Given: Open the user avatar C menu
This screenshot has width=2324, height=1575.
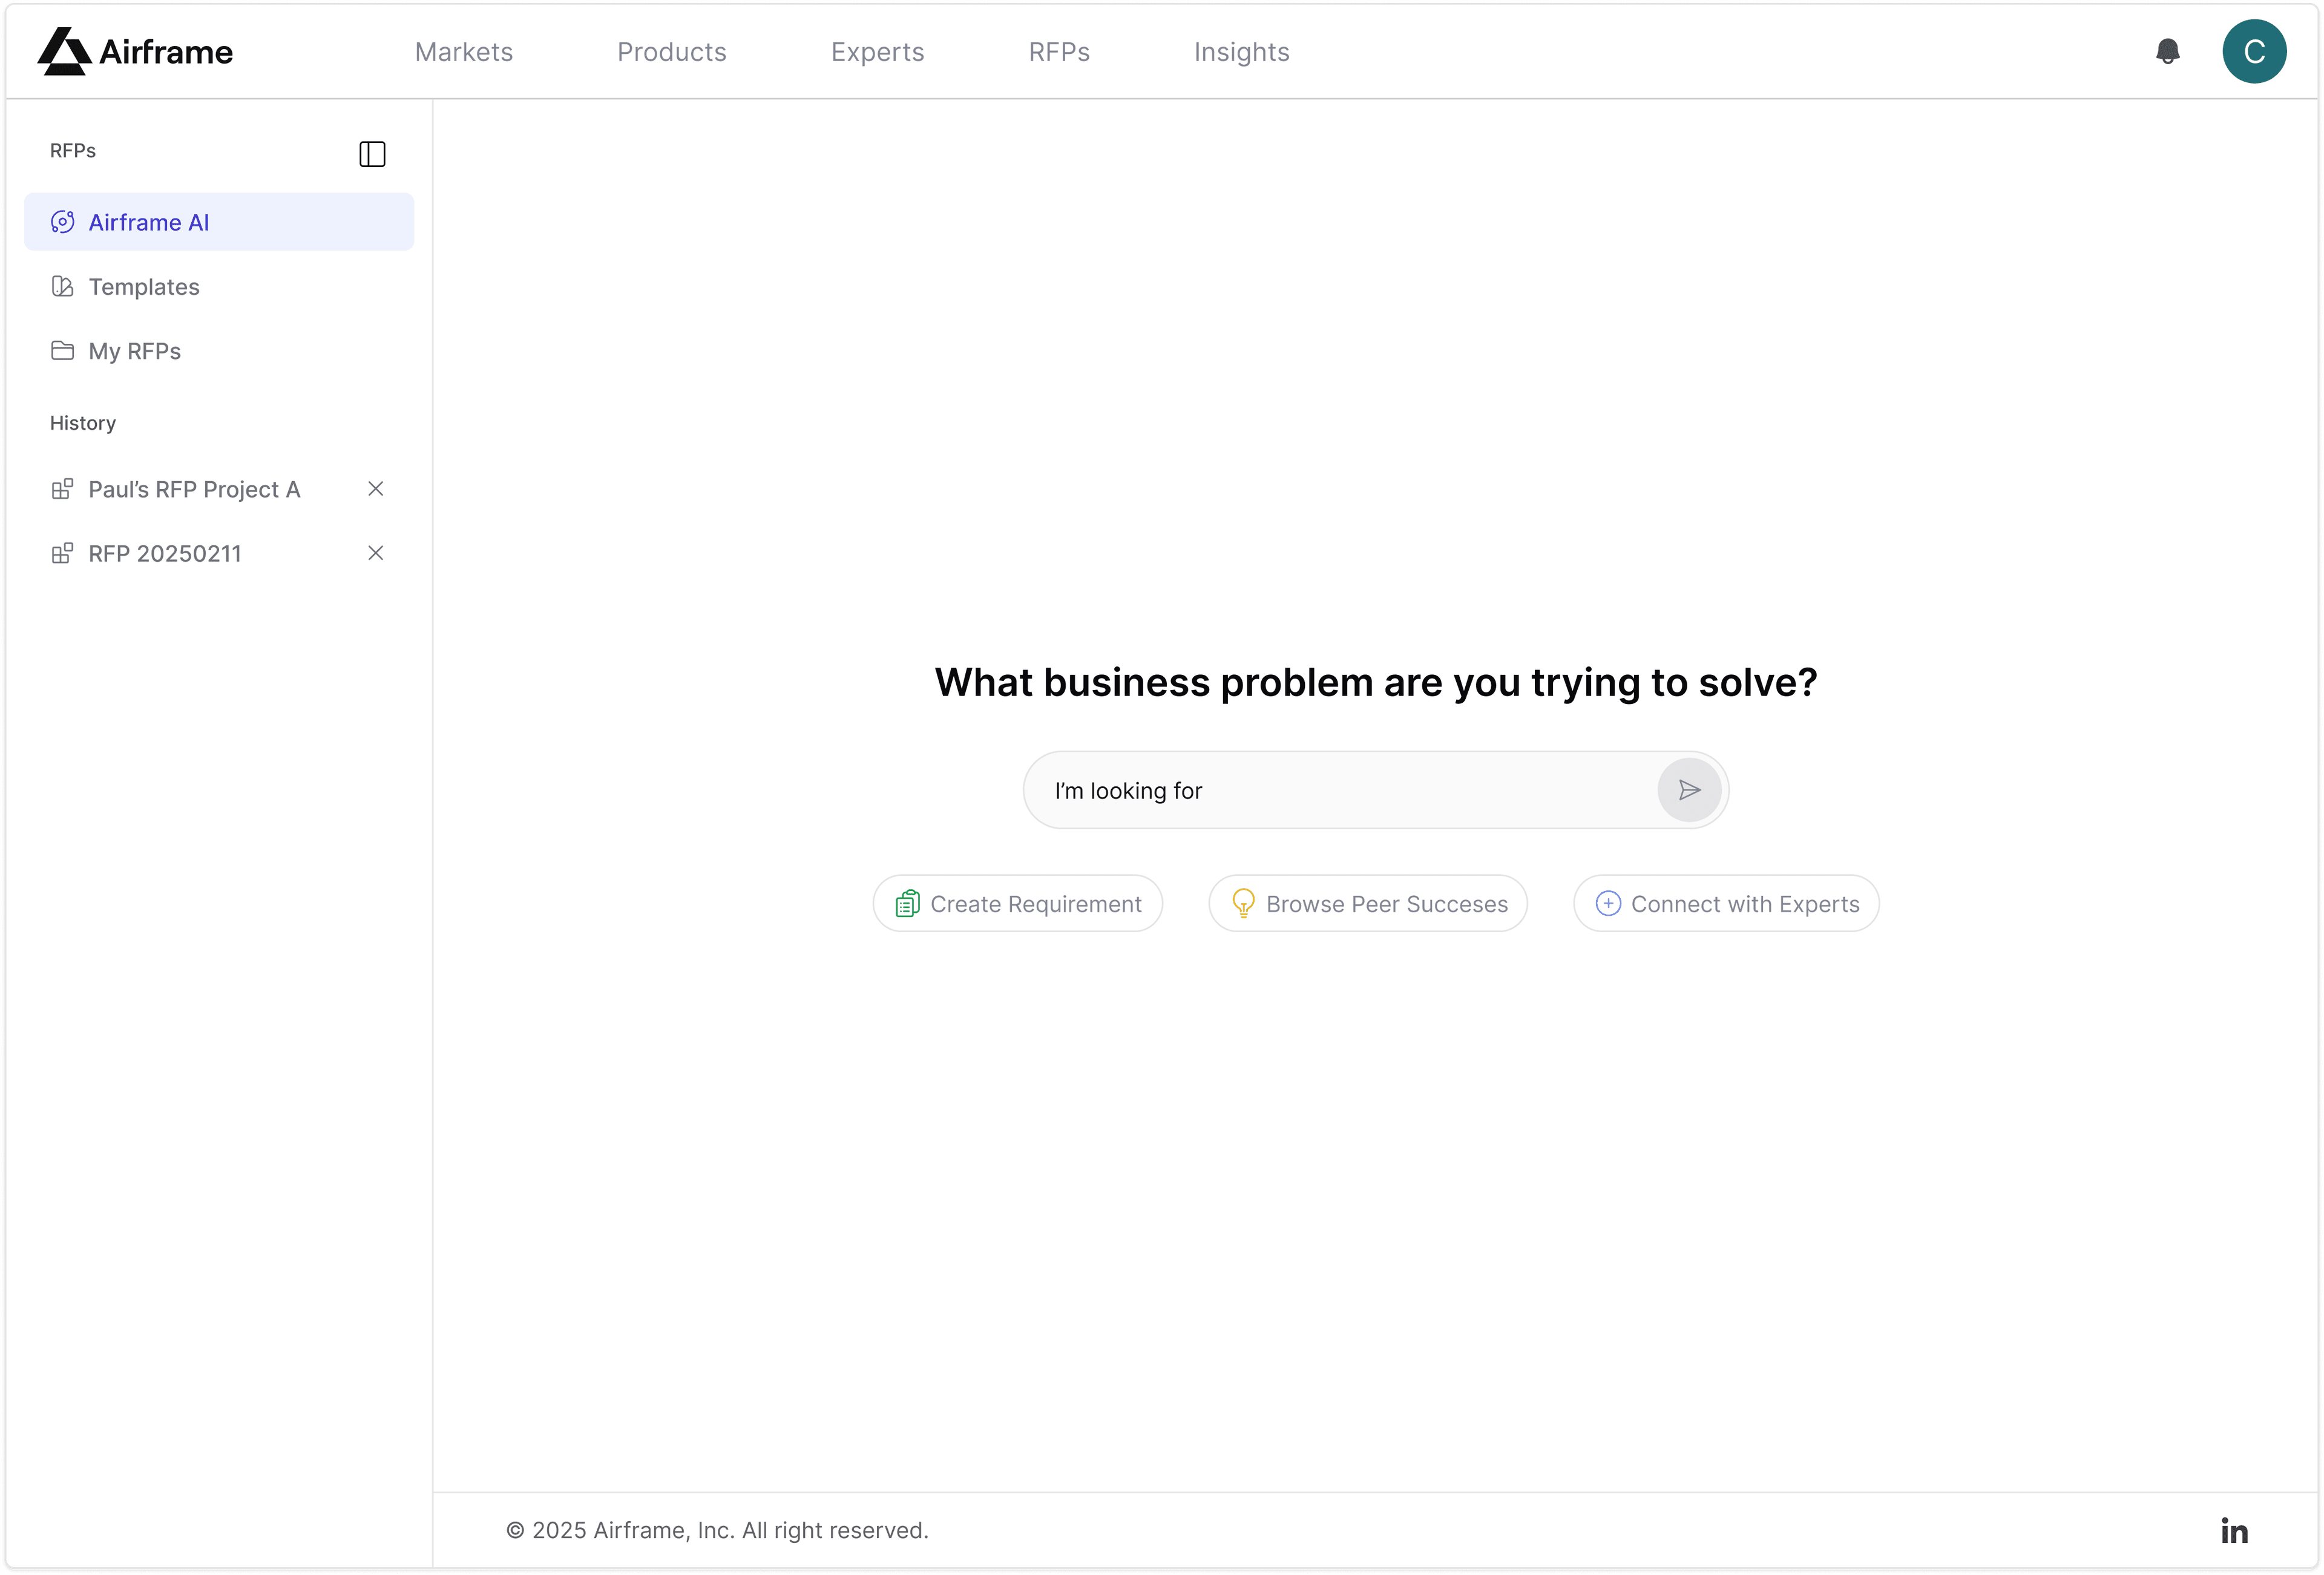Looking at the screenshot, I should (x=2254, y=51).
